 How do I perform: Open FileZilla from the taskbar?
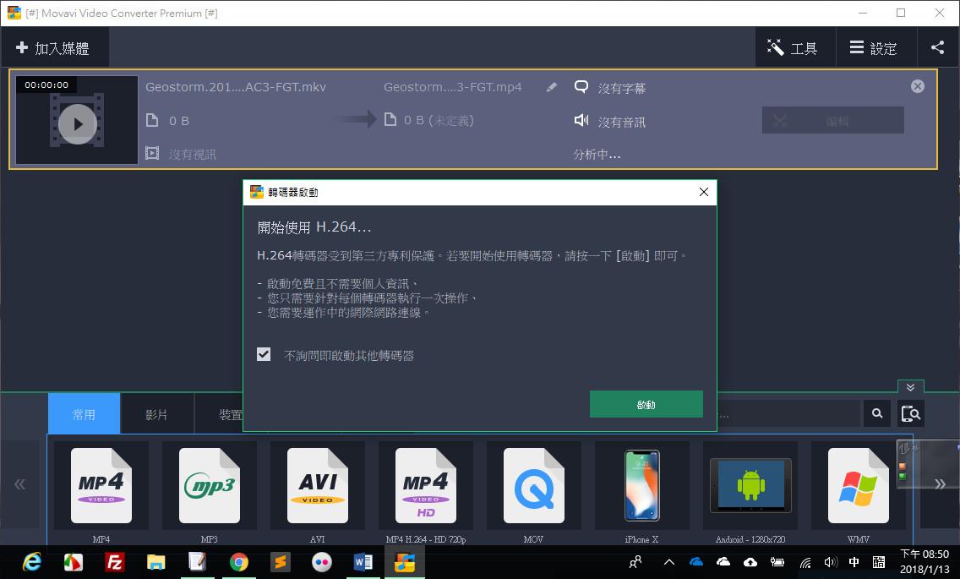114,562
